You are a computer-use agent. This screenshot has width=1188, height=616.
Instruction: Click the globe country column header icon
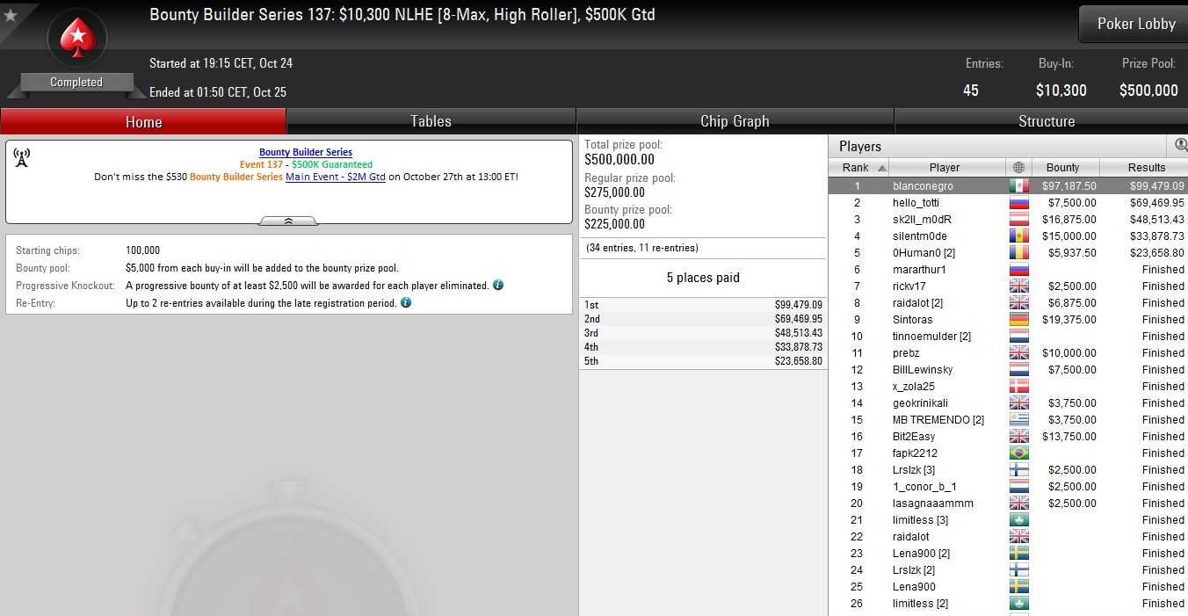click(1018, 167)
